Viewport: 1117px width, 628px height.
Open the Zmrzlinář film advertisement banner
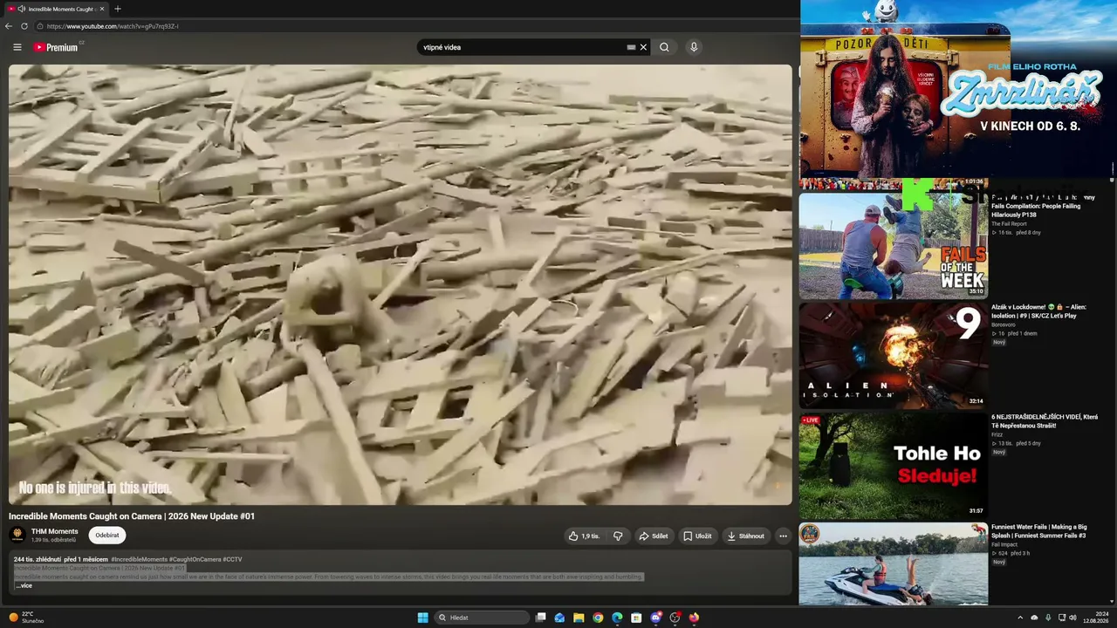(957, 89)
